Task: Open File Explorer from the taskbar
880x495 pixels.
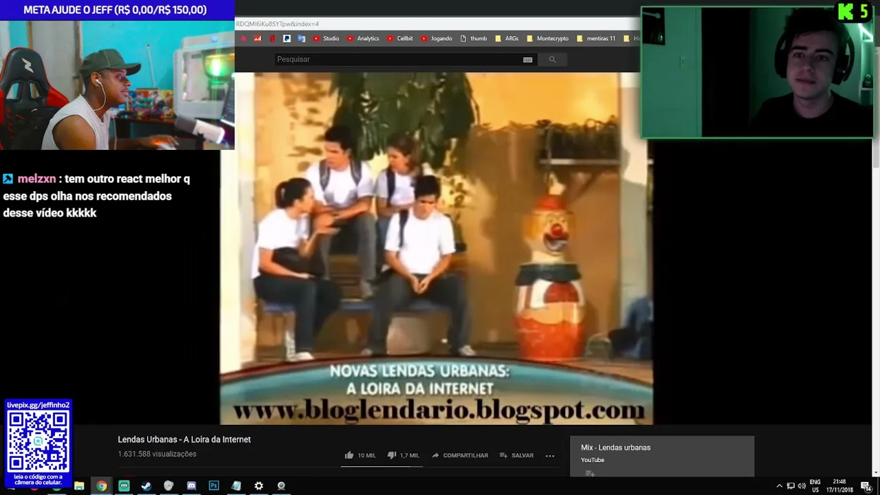Action: [x=79, y=486]
